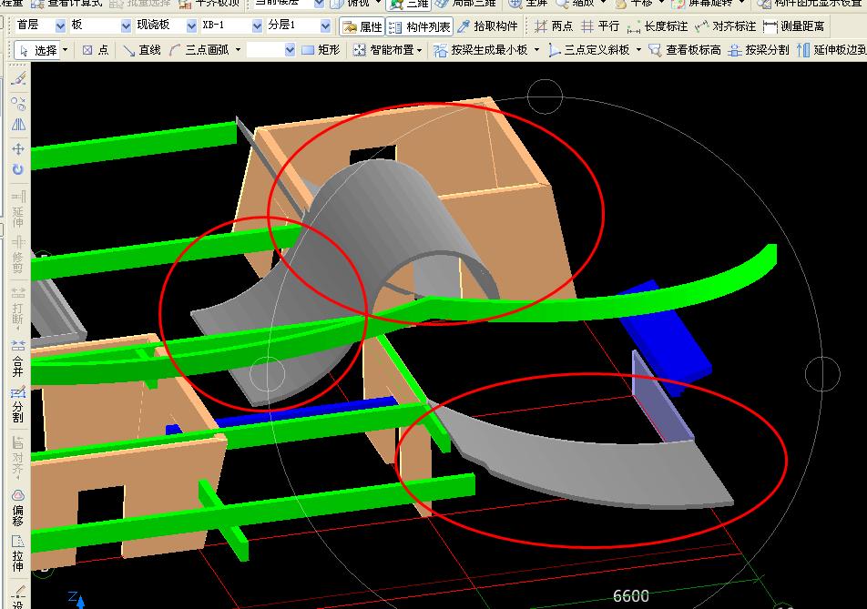
Task: Pick the 矩形 rectangle tool
Action: (x=320, y=50)
